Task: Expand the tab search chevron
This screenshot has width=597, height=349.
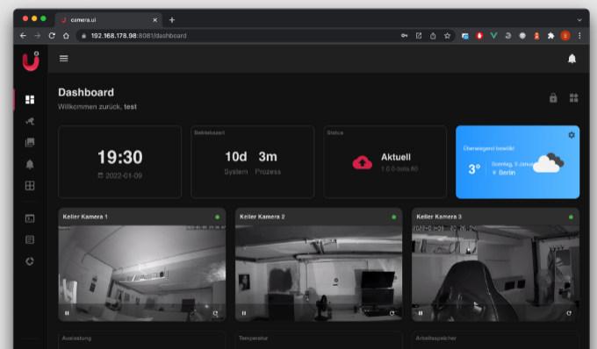Action: coord(579,20)
